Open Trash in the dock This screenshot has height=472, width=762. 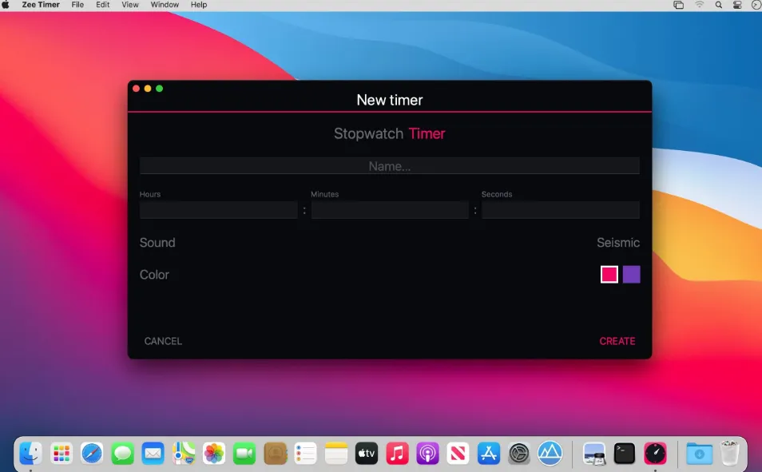(x=729, y=453)
